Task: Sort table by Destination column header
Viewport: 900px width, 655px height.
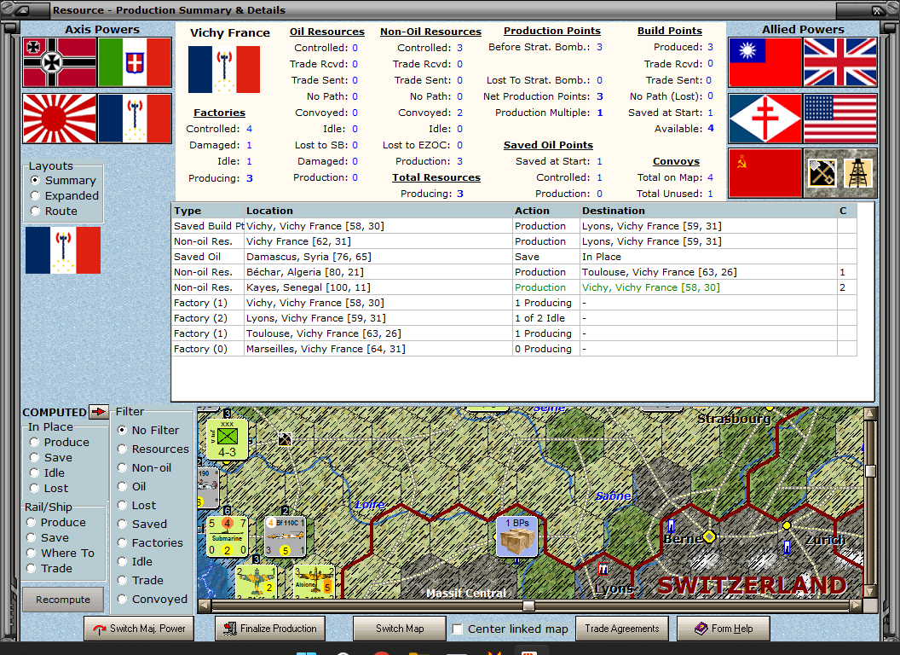Action: coord(708,211)
